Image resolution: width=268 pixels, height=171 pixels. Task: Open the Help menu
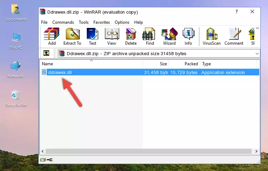[x=138, y=22]
